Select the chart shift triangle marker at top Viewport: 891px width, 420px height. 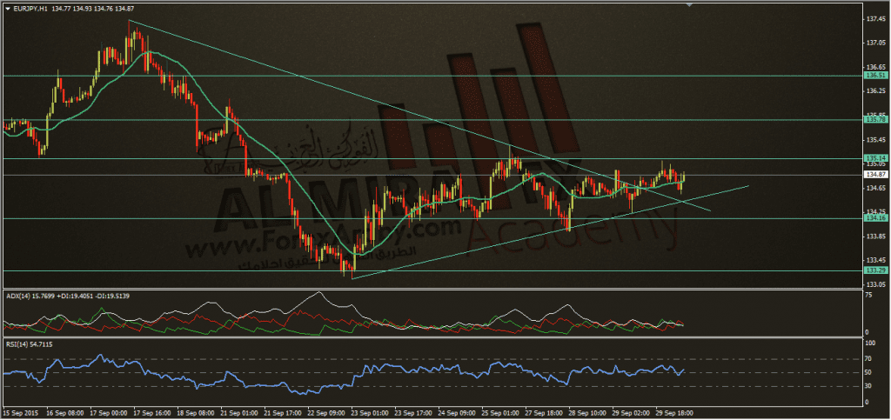pos(689,5)
